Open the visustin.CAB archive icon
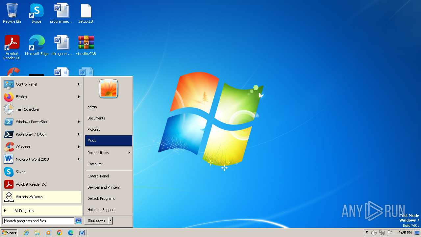The height and width of the screenshot is (237, 421). click(86, 45)
